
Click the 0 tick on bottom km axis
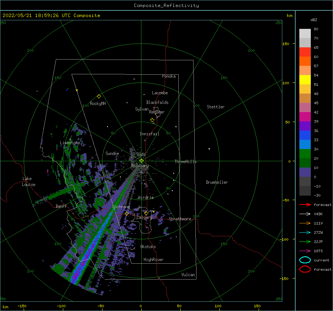pos(141,306)
